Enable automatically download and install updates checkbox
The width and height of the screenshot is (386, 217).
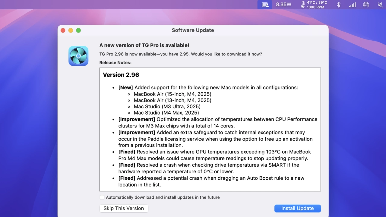tap(102, 197)
